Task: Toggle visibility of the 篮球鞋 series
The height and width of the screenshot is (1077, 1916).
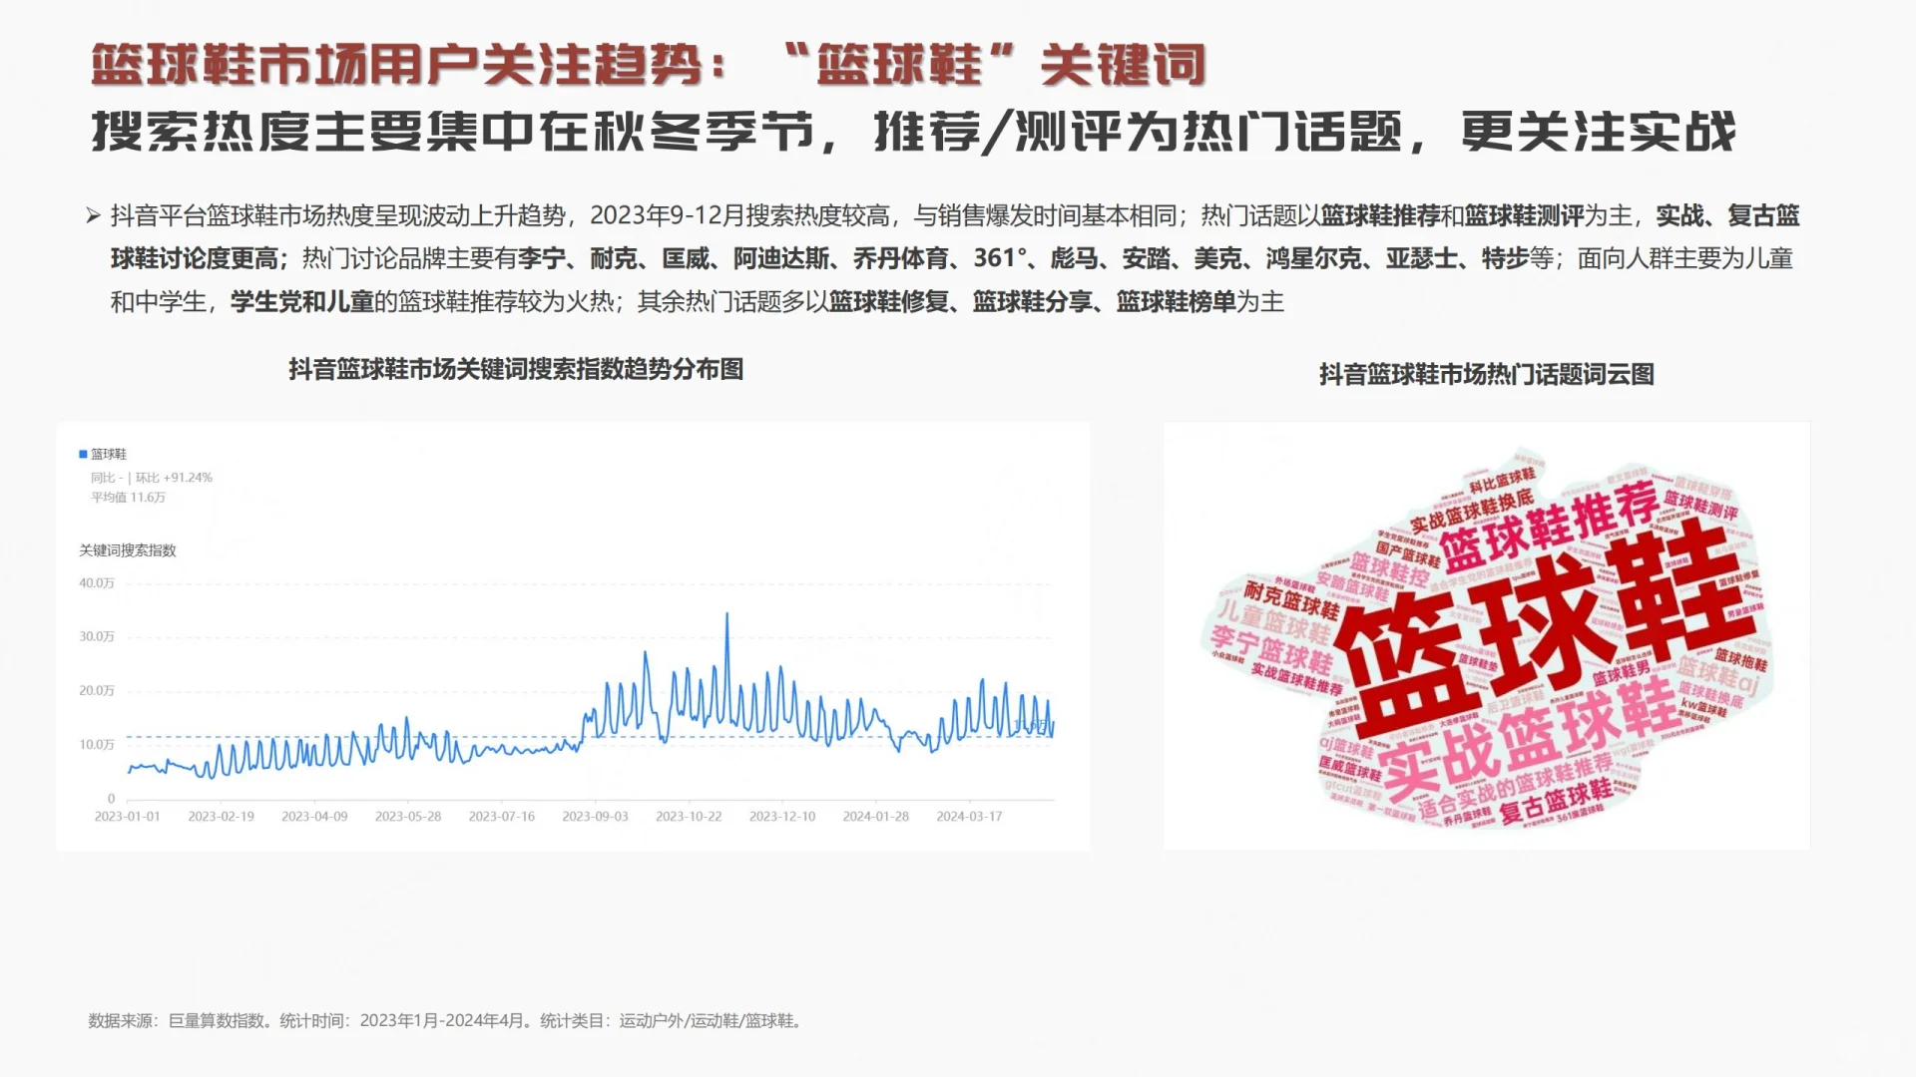Action: (x=110, y=452)
